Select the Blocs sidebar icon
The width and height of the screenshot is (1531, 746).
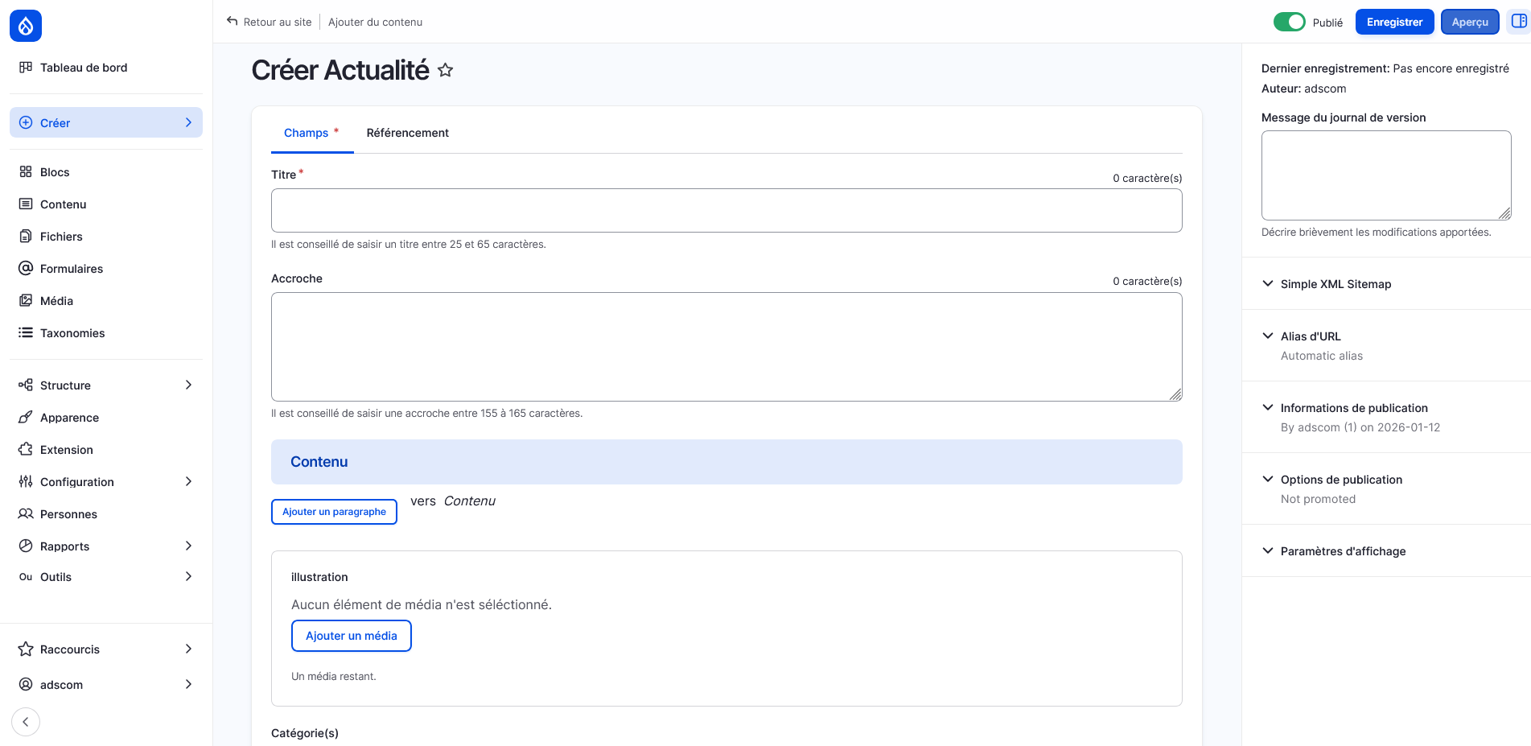[25, 171]
